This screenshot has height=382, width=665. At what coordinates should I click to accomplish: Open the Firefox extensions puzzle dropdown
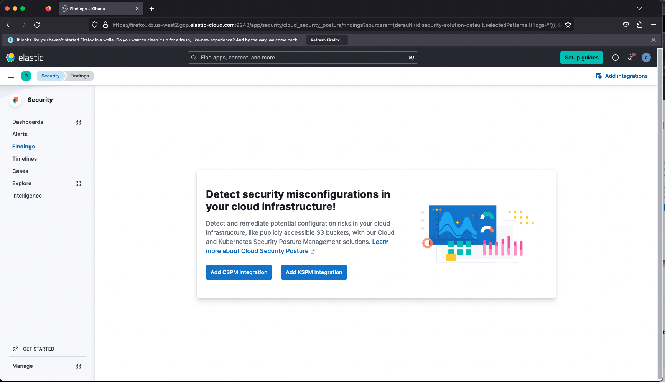(x=639, y=25)
